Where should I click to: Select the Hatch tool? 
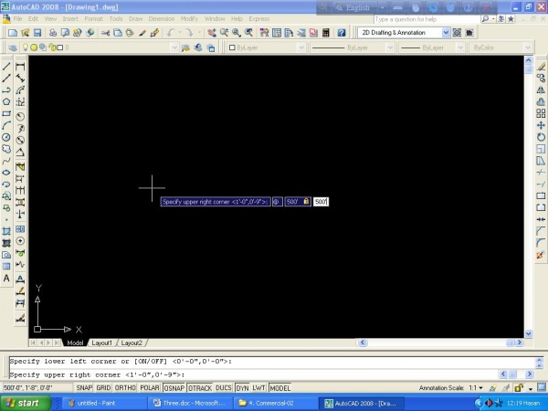pos(6,231)
